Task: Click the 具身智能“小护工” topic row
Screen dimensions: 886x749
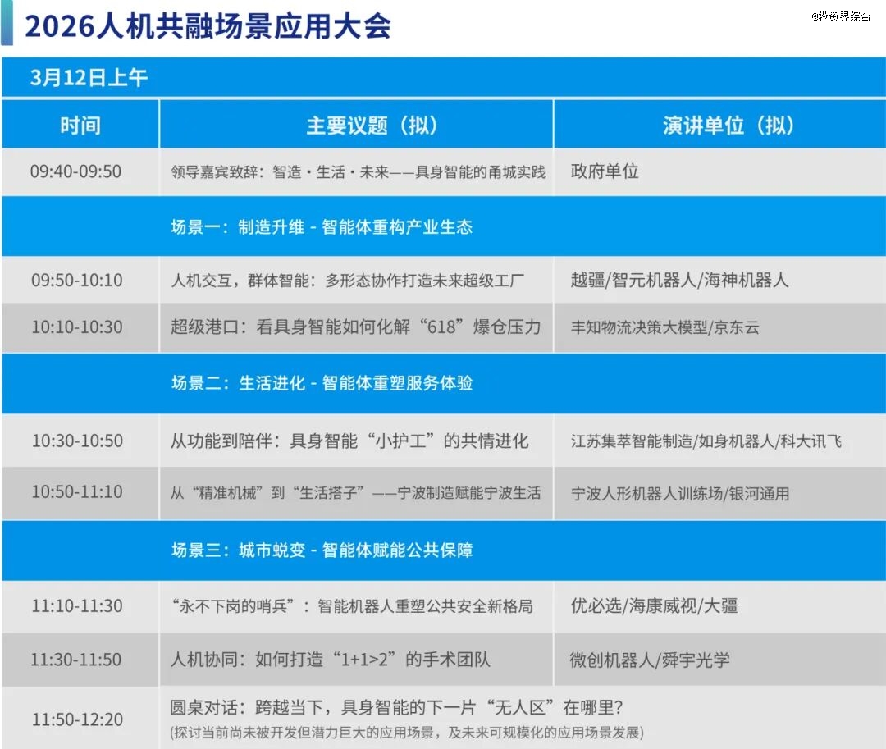Action: (x=349, y=441)
